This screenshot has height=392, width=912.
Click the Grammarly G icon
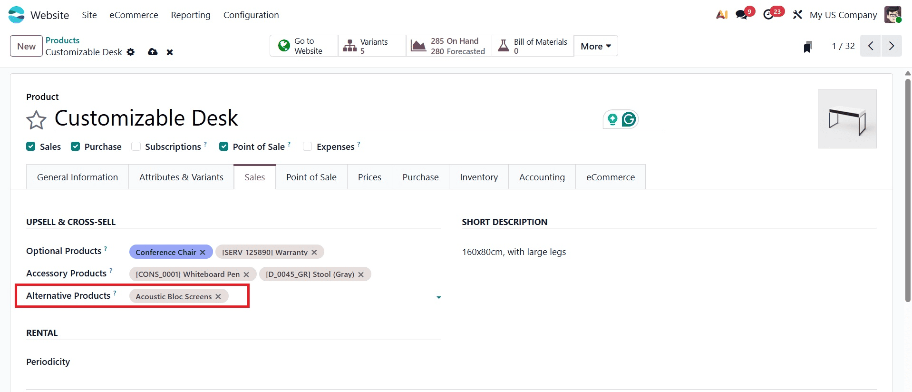629,119
